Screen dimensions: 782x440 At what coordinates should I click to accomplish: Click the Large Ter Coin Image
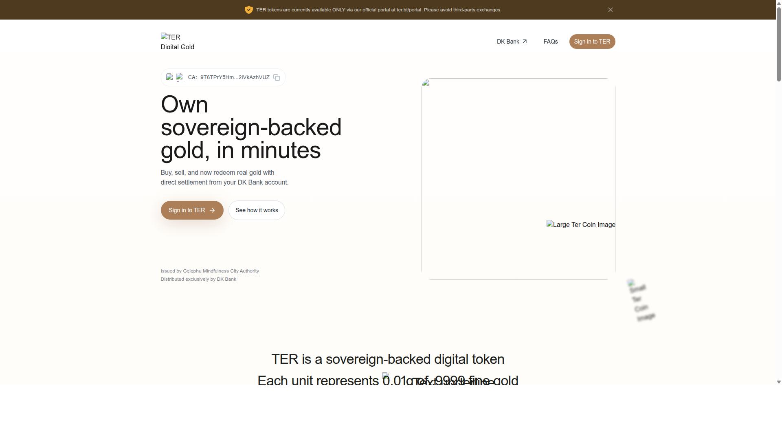pyautogui.click(x=581, y=224)
